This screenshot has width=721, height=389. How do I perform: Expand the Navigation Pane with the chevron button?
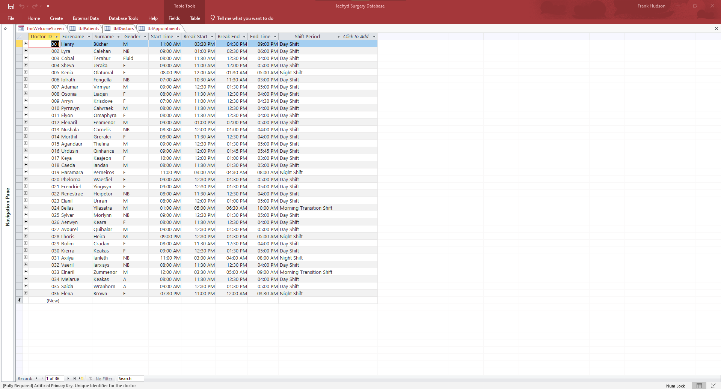[5, 29]
